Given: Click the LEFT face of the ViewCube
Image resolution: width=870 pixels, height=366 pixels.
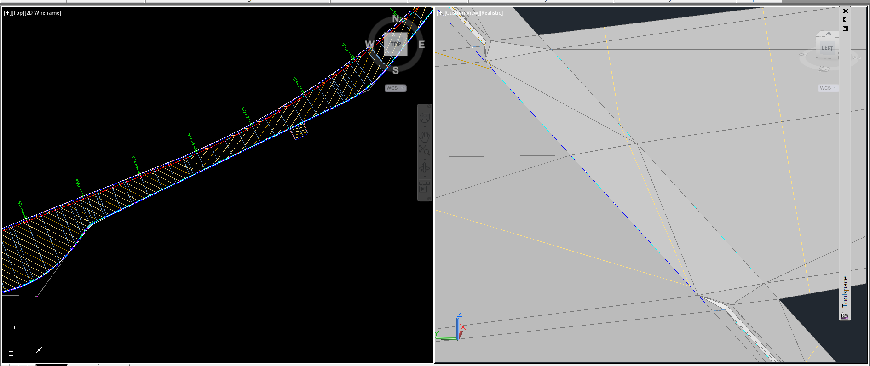Looking at the screenshot, I should pyautogui.click(x=827, y=48).
